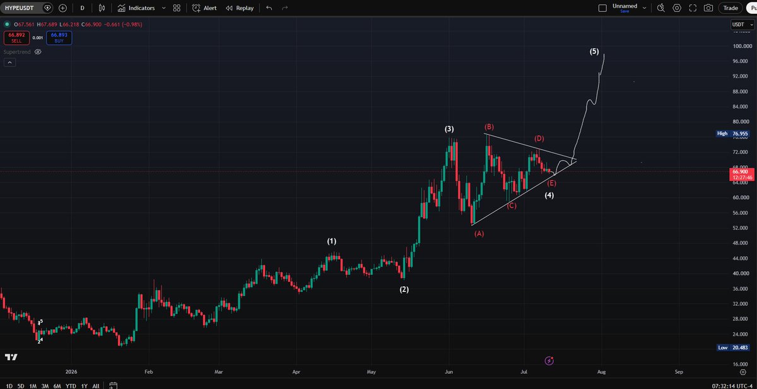Select the (5) wave label
The height and width of the screenshot is (389, 757).
tap(594, 51)
